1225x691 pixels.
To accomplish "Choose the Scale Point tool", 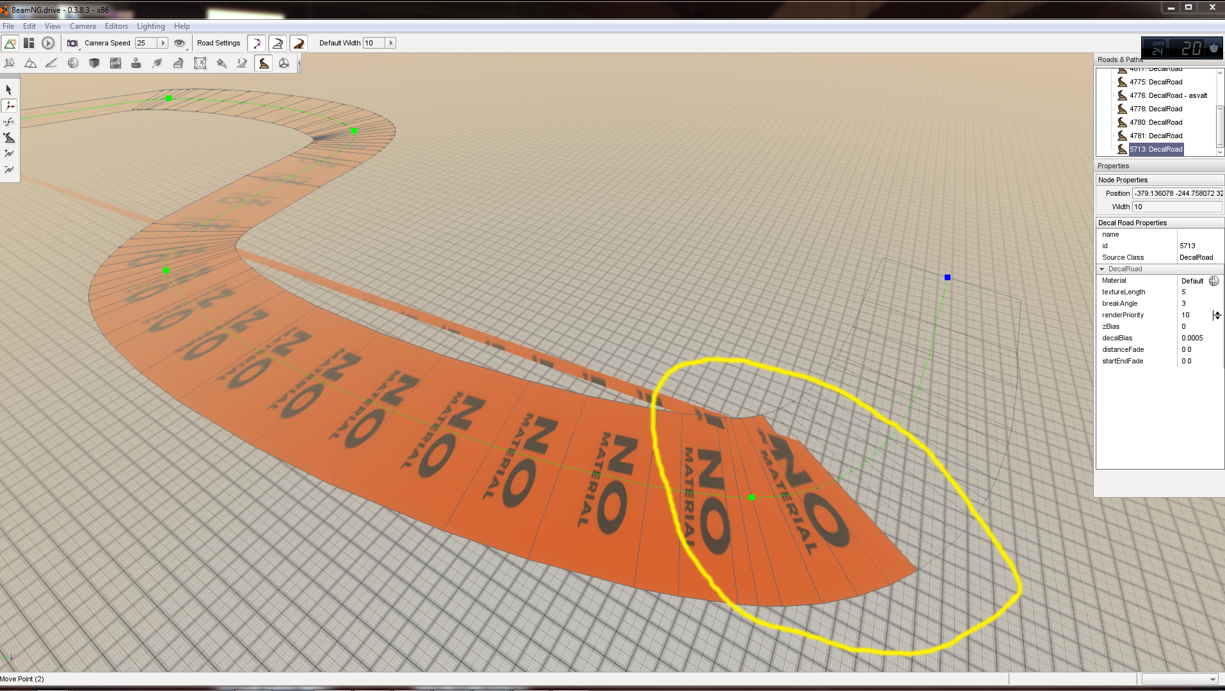I will click(x=9, y=122).
